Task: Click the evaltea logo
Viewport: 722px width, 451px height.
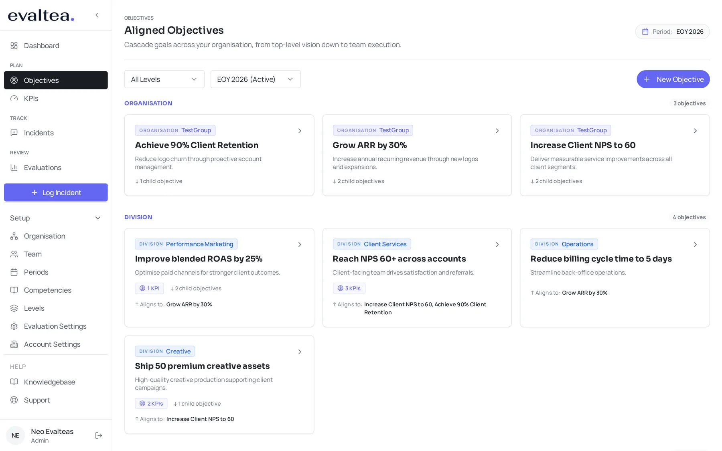Action: (41, 16)
